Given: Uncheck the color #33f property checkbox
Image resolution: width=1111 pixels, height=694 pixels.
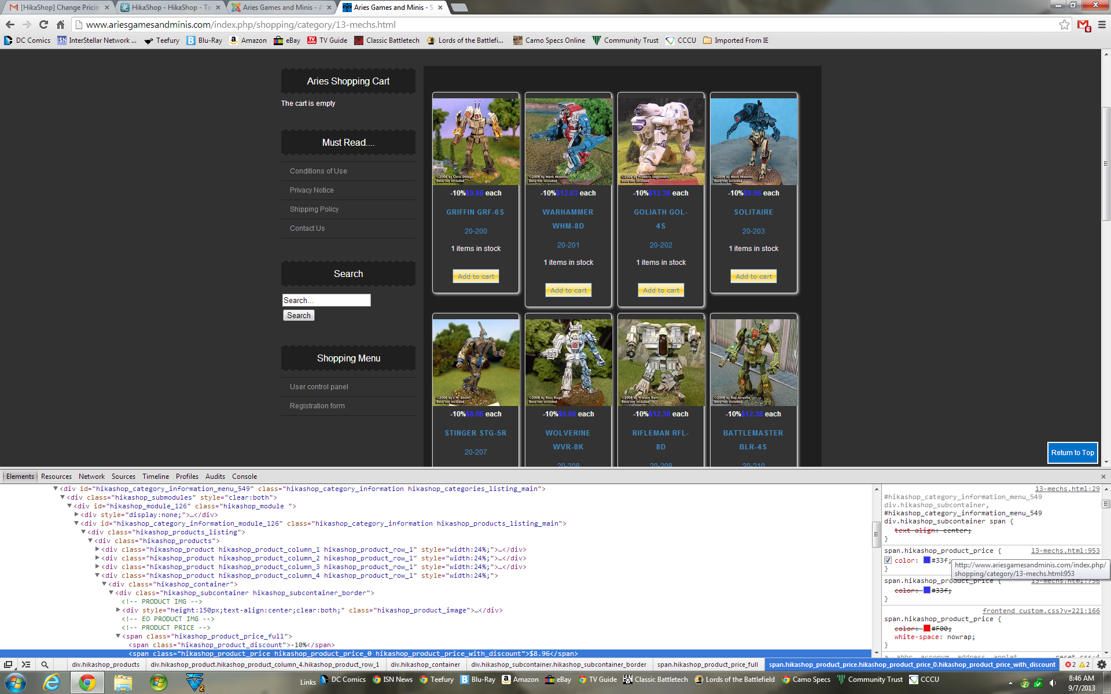Looking at the screenshot, I should pyautogui.click(x=888, y=560).
